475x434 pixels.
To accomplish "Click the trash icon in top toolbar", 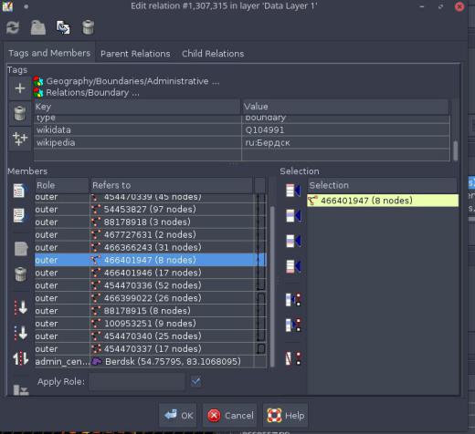I will 88,27.
